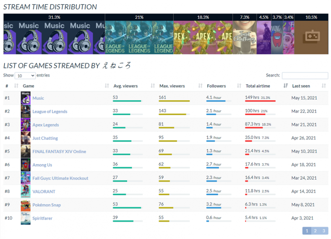Select the 7.3% Just Chatting distribution segment

[x=245, y=34]
